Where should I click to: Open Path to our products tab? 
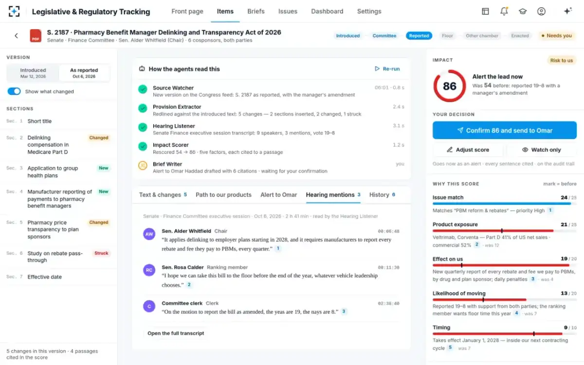[223, 195]
